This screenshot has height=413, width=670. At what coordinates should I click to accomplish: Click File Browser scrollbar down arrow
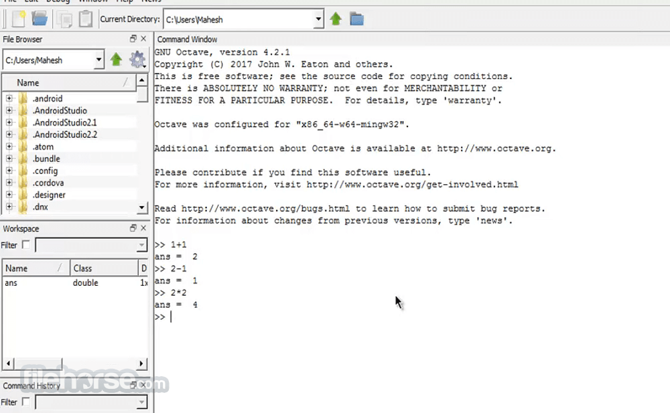(x=142, y=208)
